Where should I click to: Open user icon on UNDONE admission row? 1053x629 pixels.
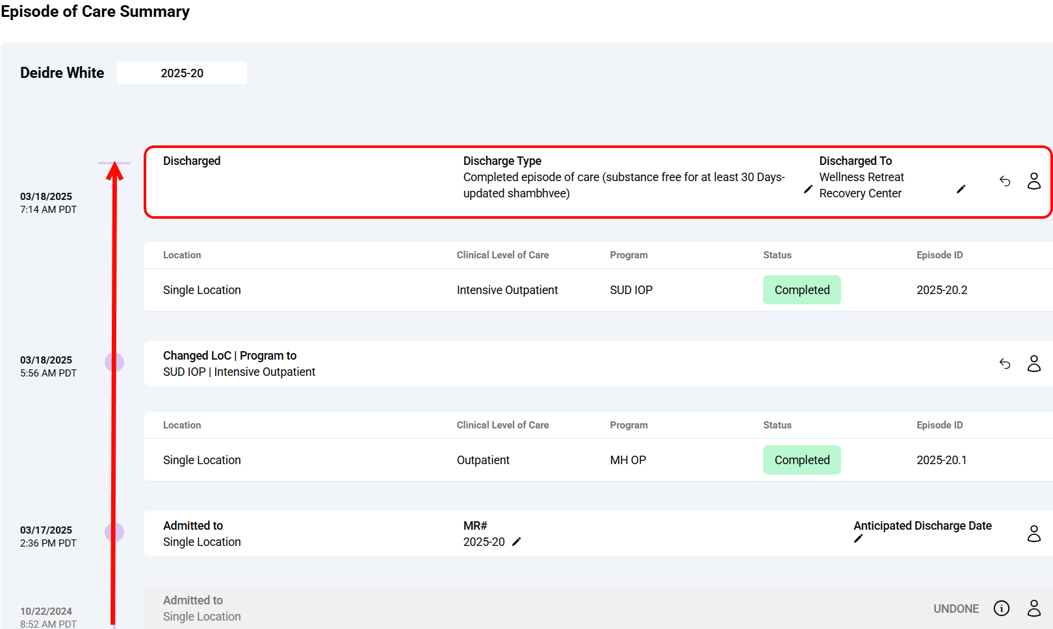(1033, 608)
